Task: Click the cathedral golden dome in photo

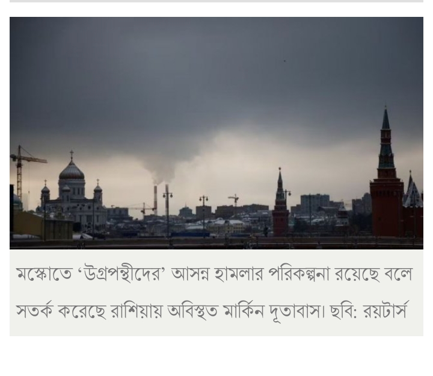Action: [x=72, y=171]
